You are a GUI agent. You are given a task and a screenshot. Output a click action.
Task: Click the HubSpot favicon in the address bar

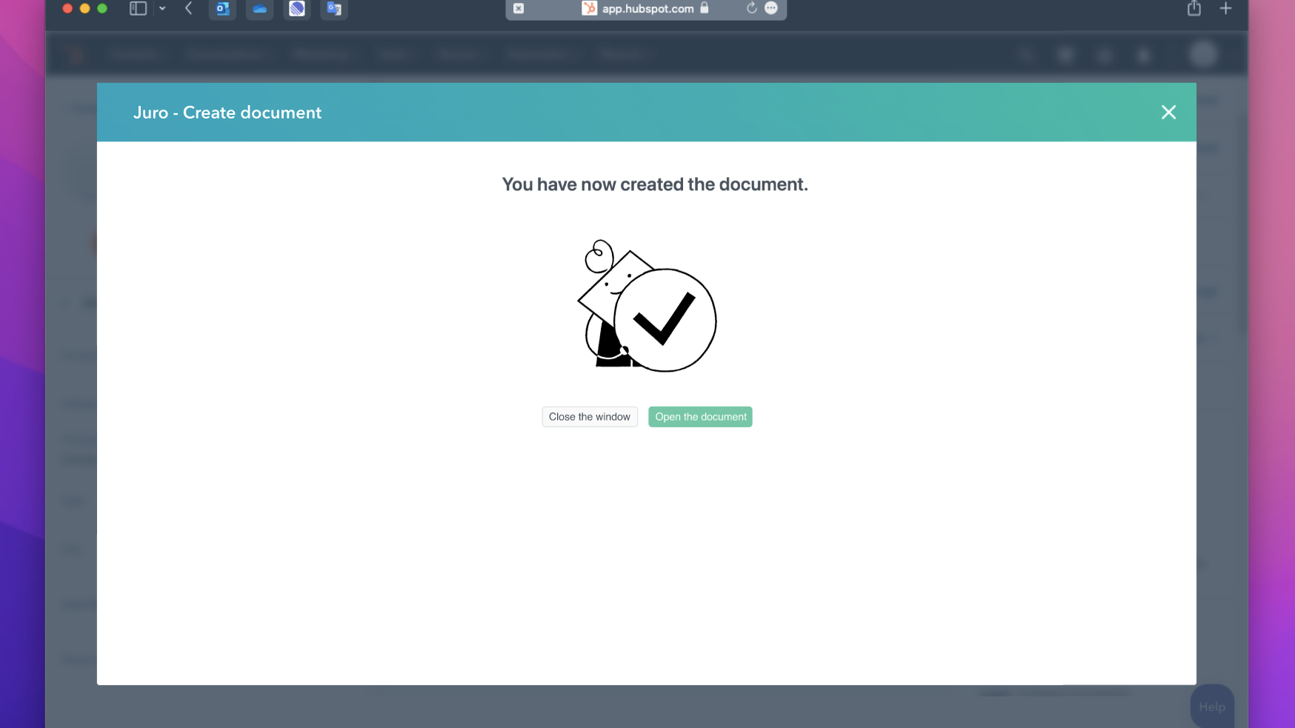pos(589,9)
